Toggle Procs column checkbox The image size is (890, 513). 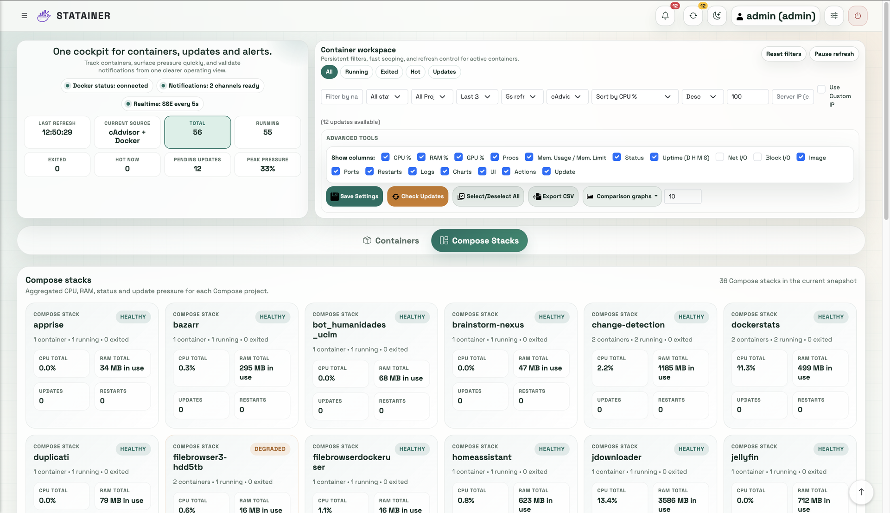(495, 157)
